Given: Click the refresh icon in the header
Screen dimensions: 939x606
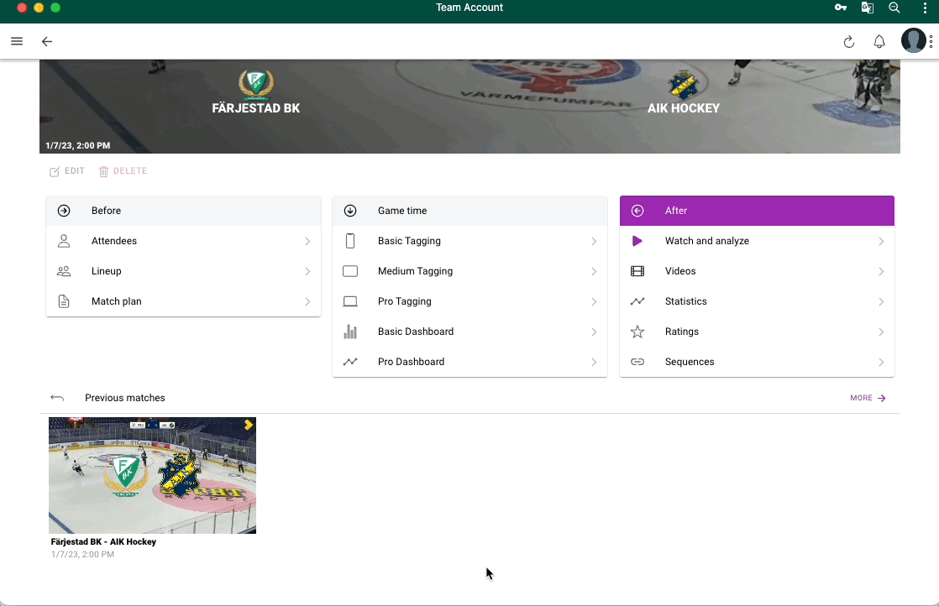Looking at the screenshot, I should (x=848, y=42).
